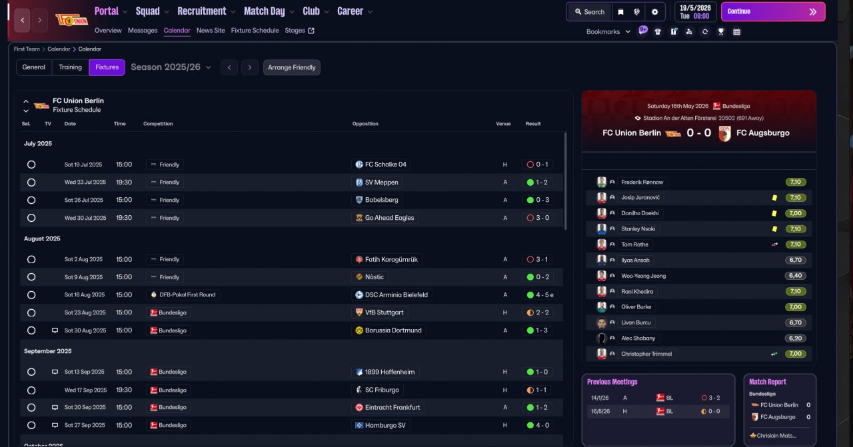Open the Squad dropdown menu
Viewport: 853px width, 447px height.
point(152,11)
